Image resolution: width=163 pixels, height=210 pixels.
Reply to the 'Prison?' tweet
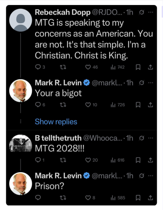click(38, 198)
